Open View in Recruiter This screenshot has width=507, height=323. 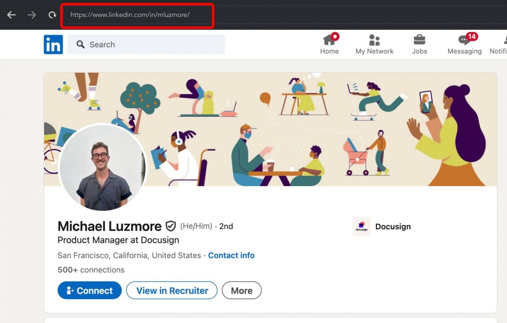tap(172, 290)
